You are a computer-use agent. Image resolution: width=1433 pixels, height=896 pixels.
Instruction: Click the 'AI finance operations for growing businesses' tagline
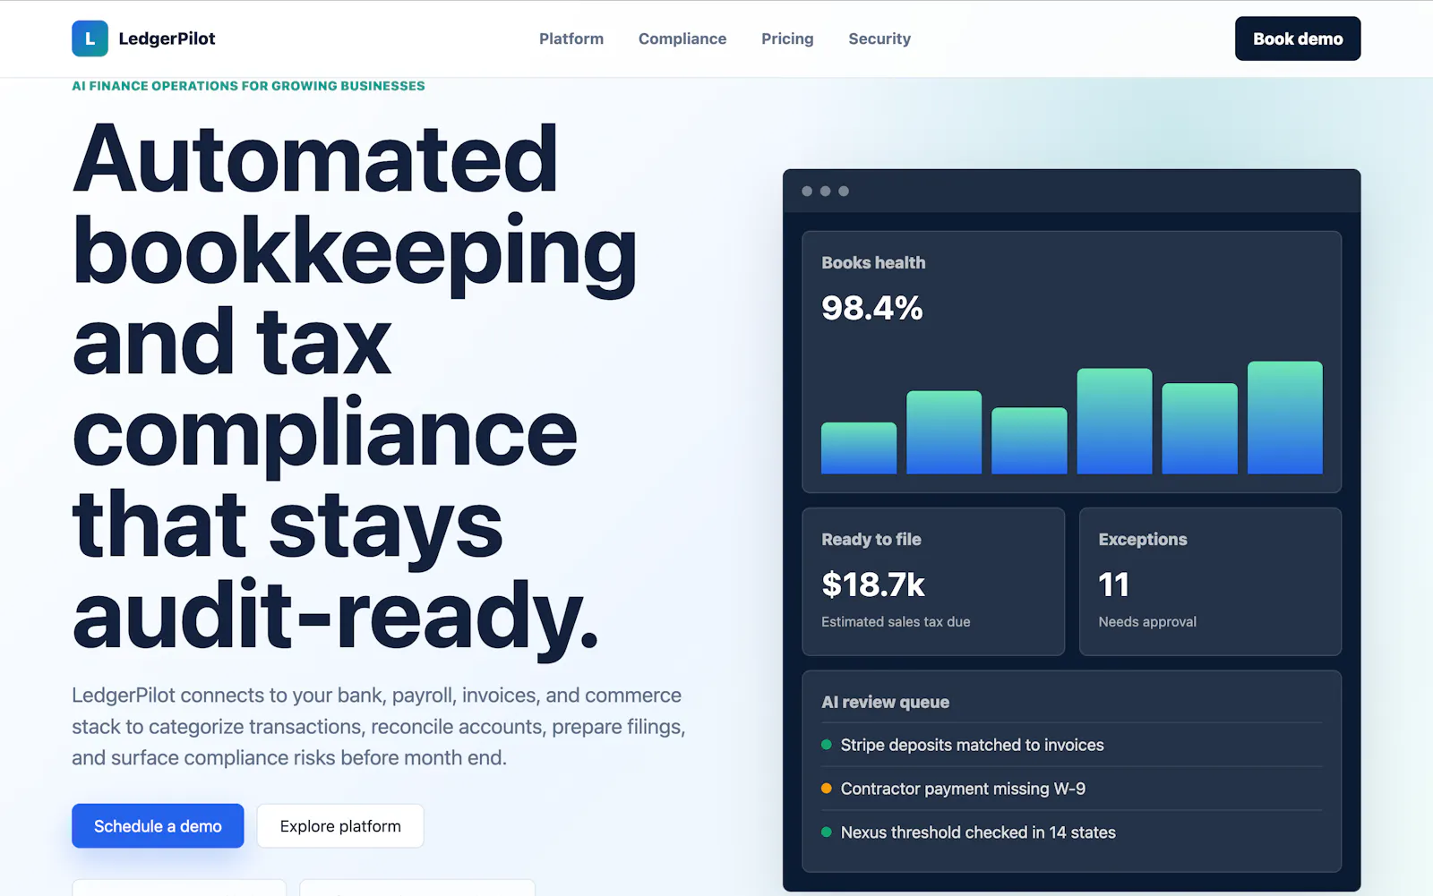pos(248,86)
